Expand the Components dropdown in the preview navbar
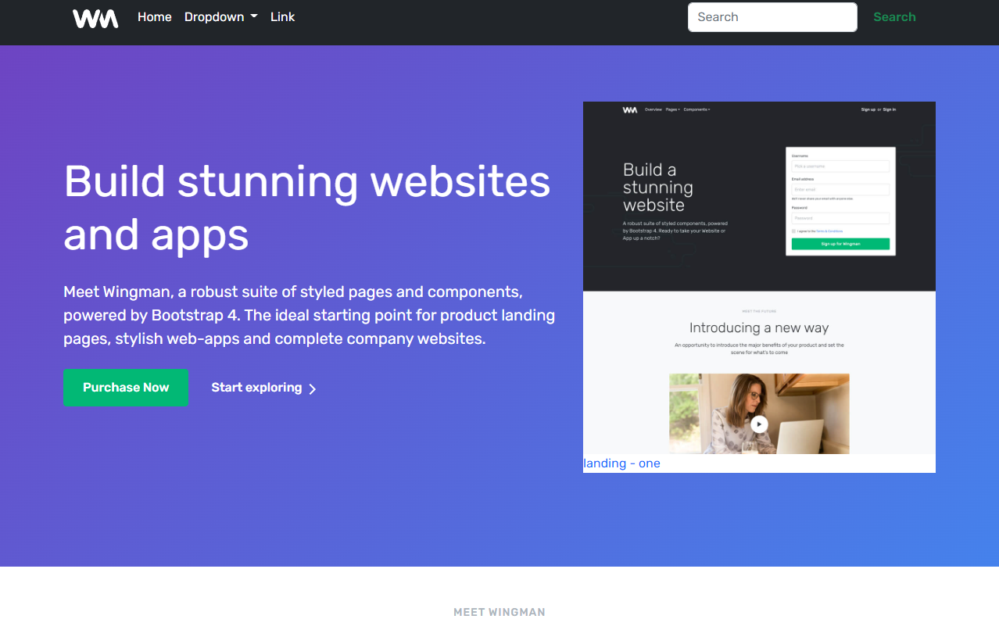The width and height of the screenshot is (999, 619). [x=696, y=109]
